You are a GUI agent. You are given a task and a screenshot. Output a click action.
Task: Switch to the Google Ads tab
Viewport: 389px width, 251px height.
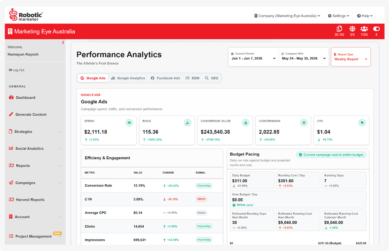pyautogui.click(x=93, y=78)
